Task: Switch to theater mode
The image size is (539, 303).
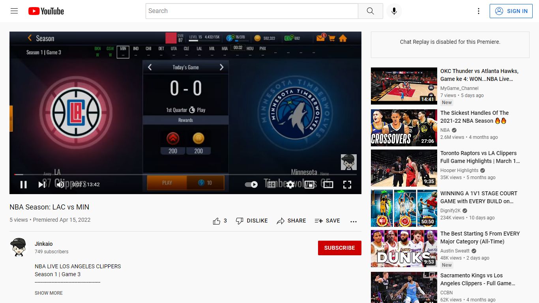Action: [x=328, y=184]
